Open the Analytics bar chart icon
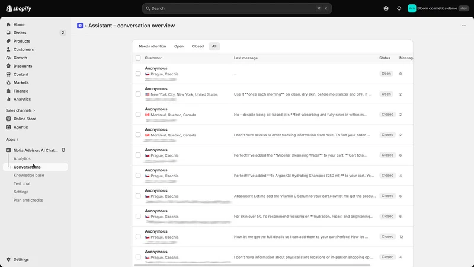This screenshot has height=267, width=474. pos(8,99)
